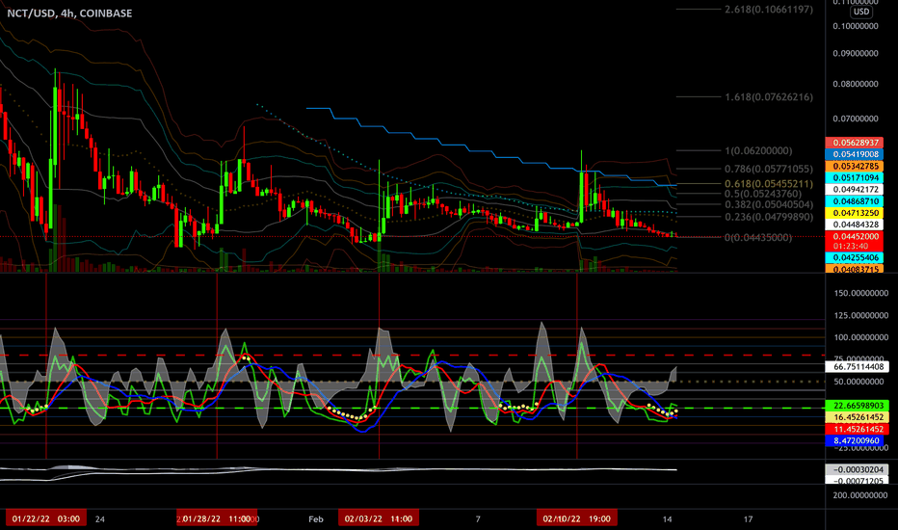Click the USD currency button on price axis
This screenshot has width=898, height=530.
click(x=860, y=12)
